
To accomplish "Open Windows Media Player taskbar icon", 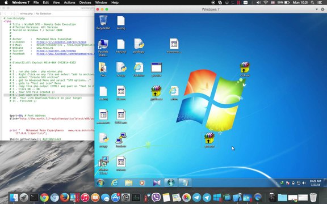I will (x=142, y=183).
